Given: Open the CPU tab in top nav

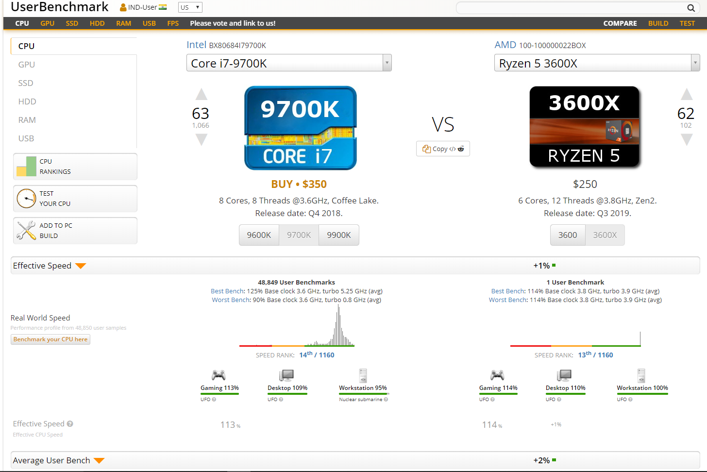Looking at the screenshot, I should (x=22, y=23).
